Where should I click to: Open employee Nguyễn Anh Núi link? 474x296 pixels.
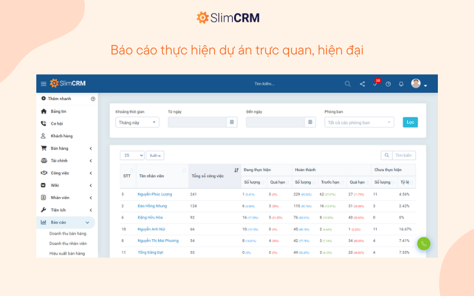(x=152, y=229)
